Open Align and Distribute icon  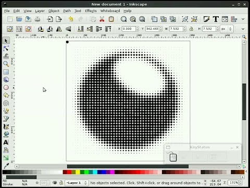click(234, 19)
